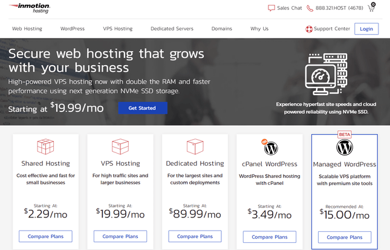Click the $2.29/mo price
The image size is (390, 250).
tap(45, 214)
